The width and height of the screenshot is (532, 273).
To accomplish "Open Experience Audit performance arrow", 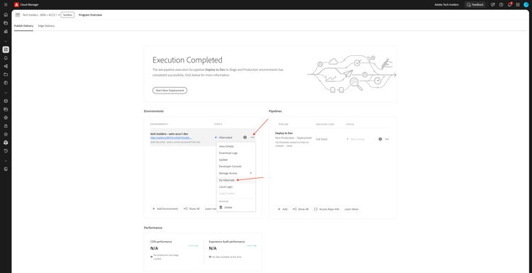I will [251, 246].
